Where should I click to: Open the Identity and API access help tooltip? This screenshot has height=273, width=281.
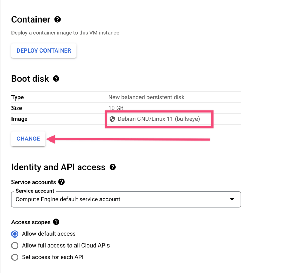113,167
